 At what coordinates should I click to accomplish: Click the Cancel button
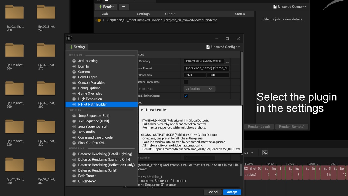[213, 192]
